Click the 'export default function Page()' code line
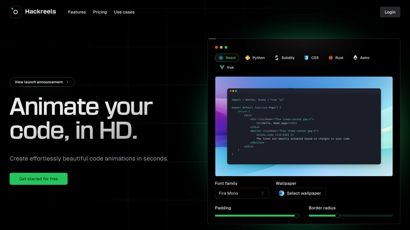This screenshot has width=410, height=230. (x=256, y=108)
